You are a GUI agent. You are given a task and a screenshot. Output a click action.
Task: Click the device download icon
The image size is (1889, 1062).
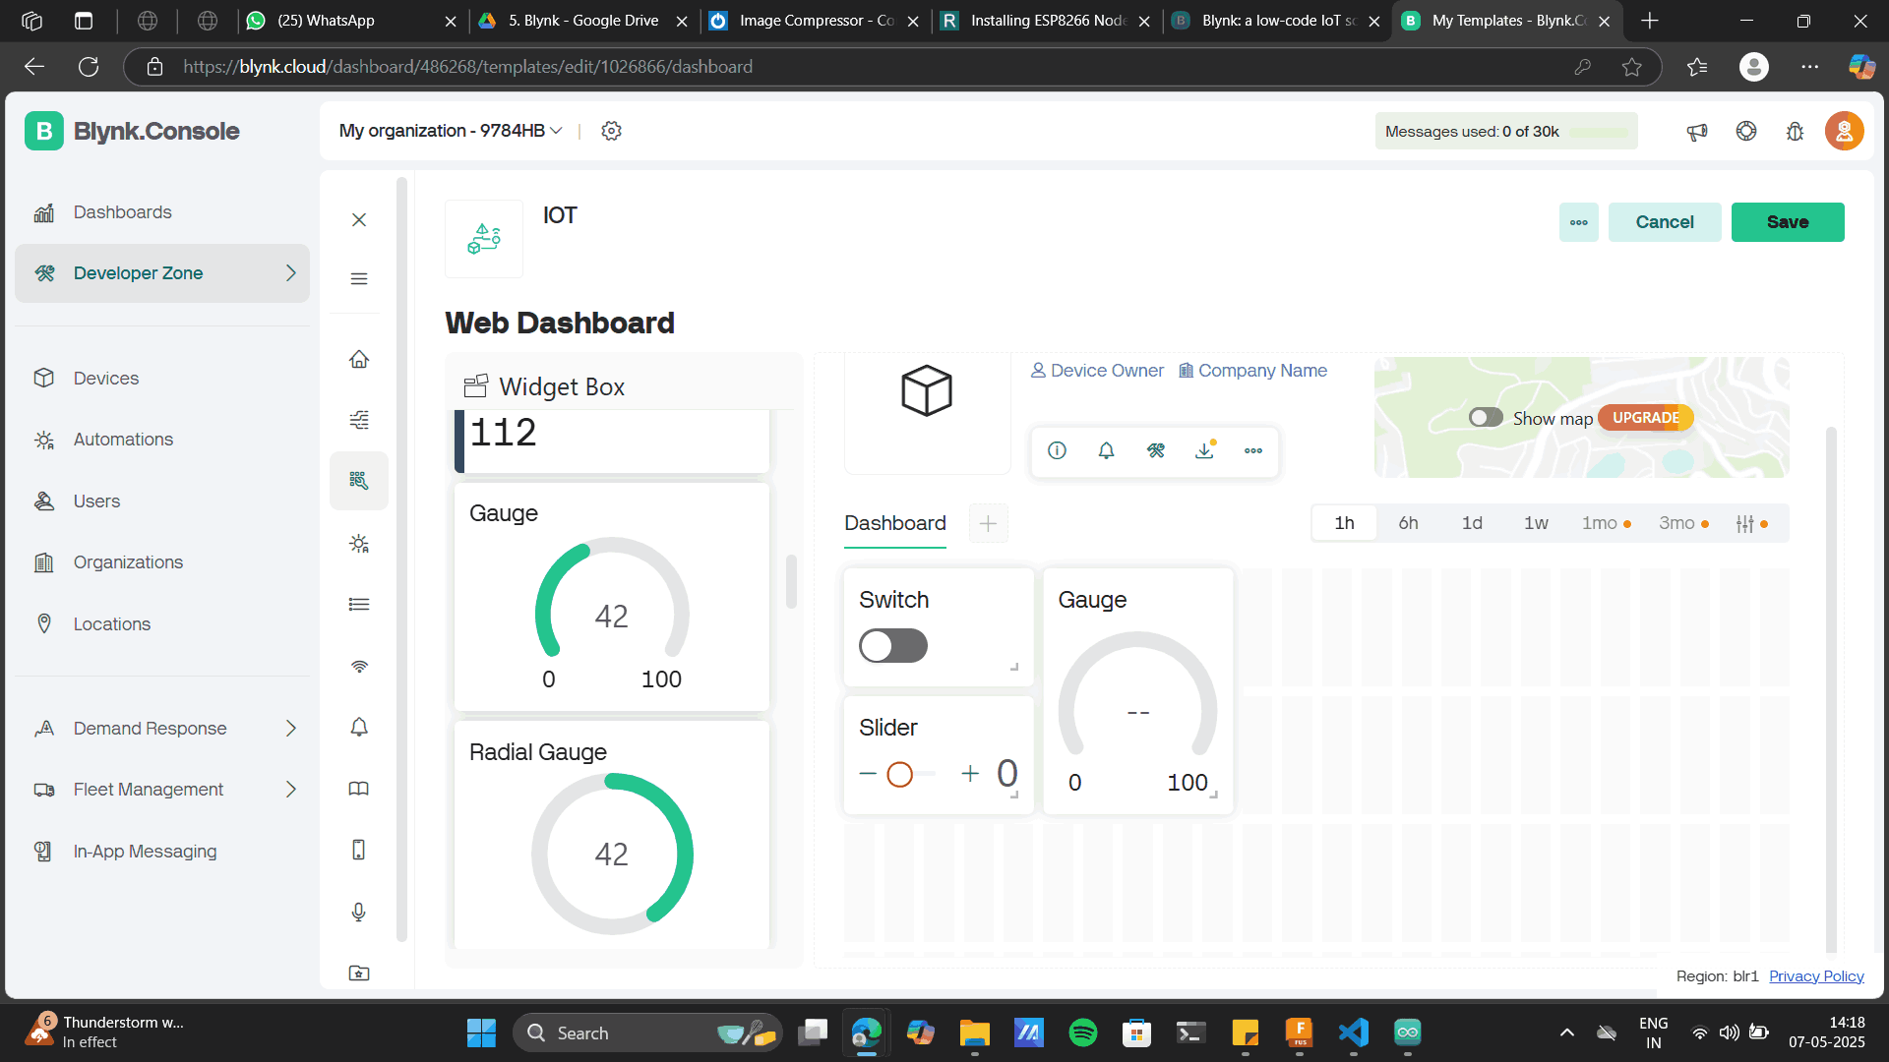point(1205,450)
